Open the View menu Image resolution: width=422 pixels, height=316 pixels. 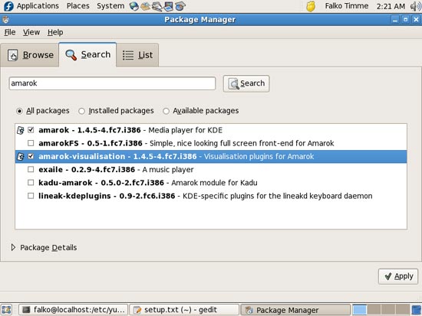point(31,32)
